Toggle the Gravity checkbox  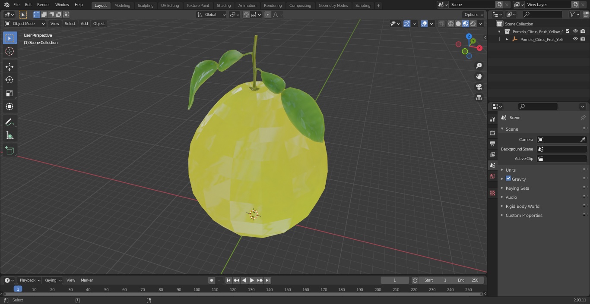(508, 179)
